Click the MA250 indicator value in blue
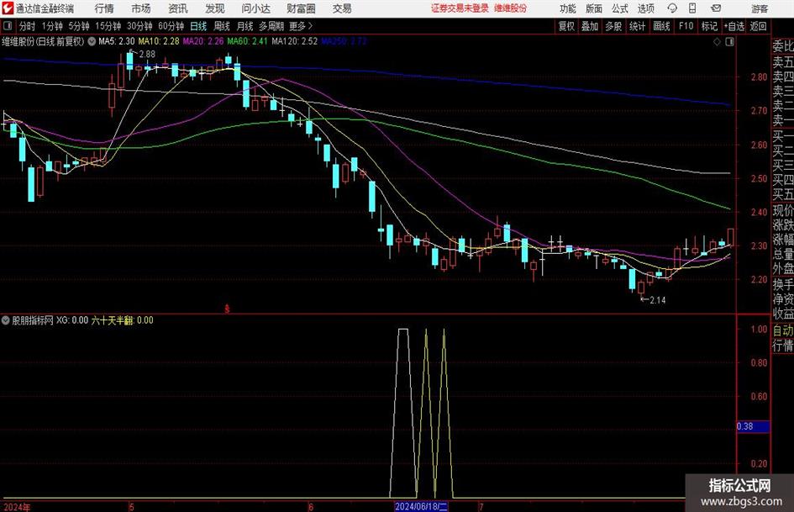Image resolution: width=794 pixels, height=512 pixels. coord(344,41)
